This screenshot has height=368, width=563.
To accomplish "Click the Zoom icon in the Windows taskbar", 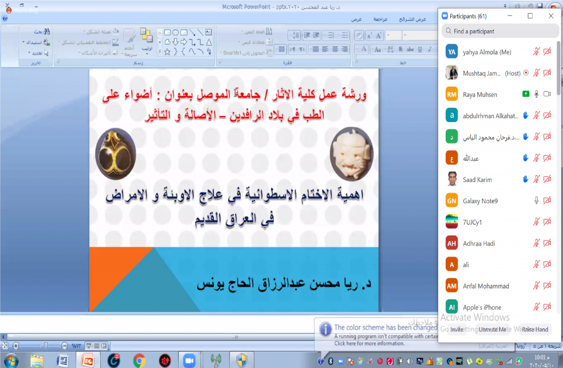I will tap(190, 360).
